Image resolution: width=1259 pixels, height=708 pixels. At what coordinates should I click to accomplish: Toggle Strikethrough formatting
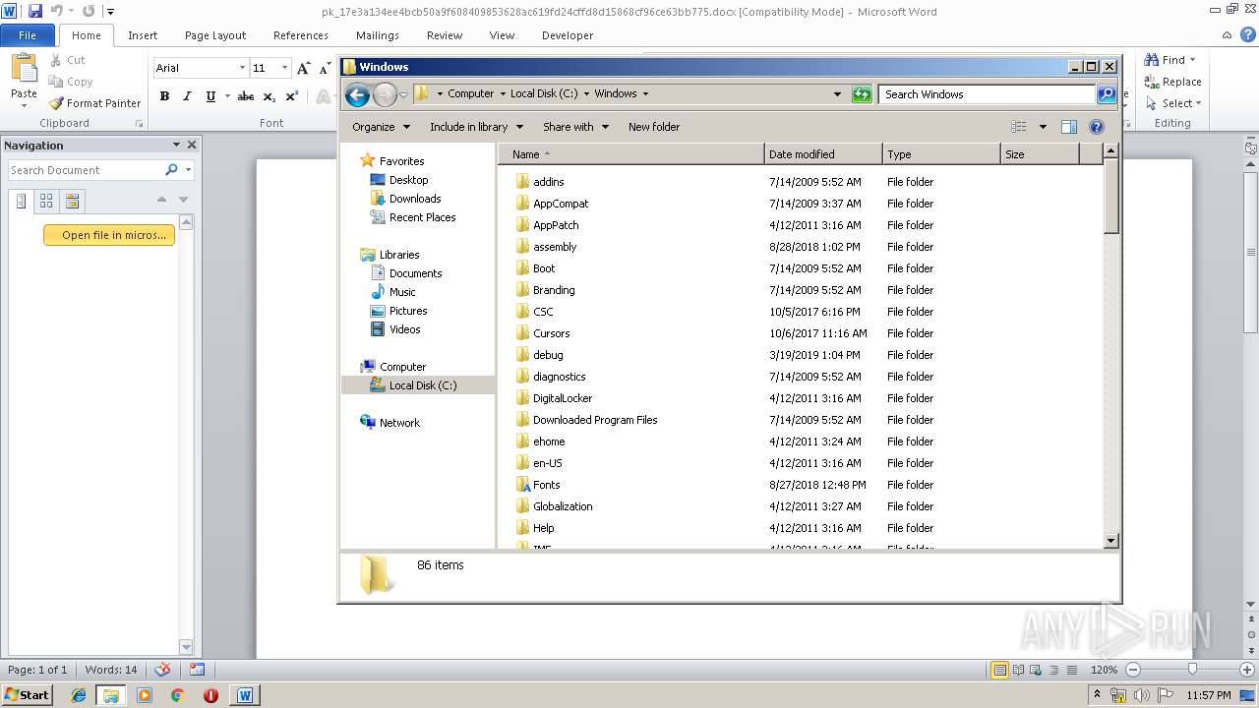[246, 96]
